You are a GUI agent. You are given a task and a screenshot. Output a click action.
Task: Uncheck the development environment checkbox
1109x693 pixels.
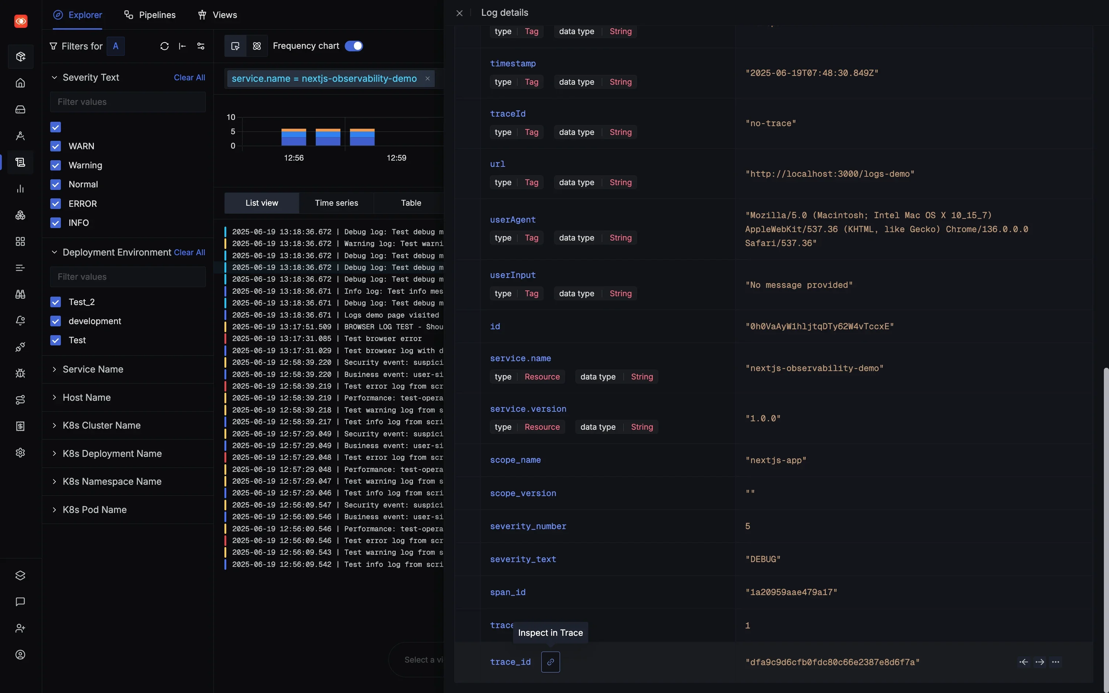[55, 321]
